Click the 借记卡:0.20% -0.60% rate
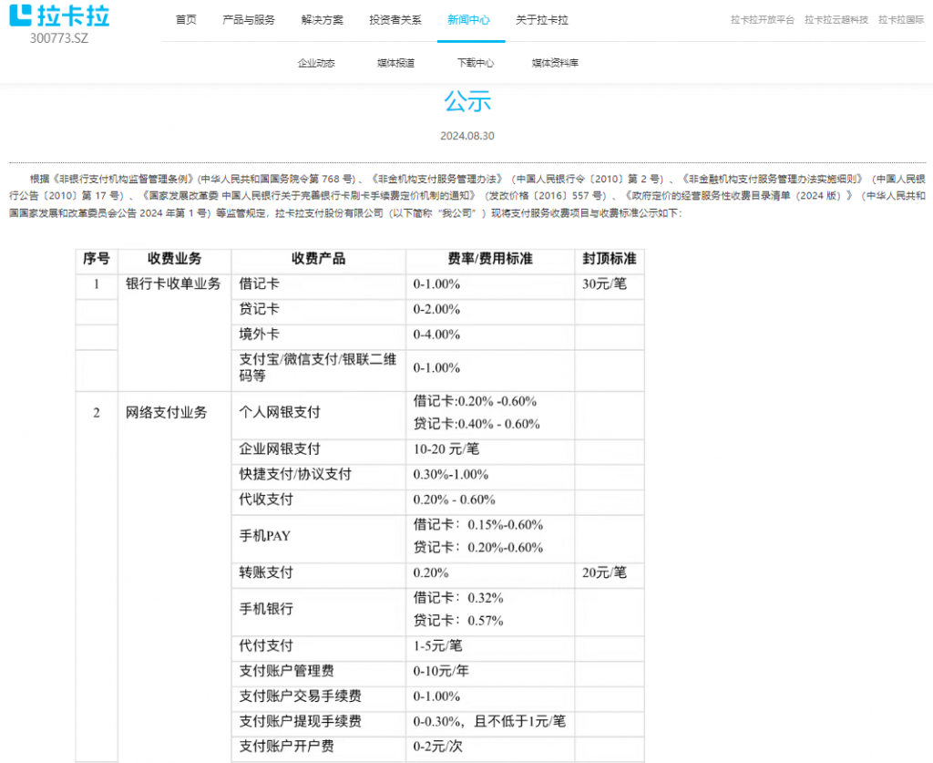 point(475,401)
